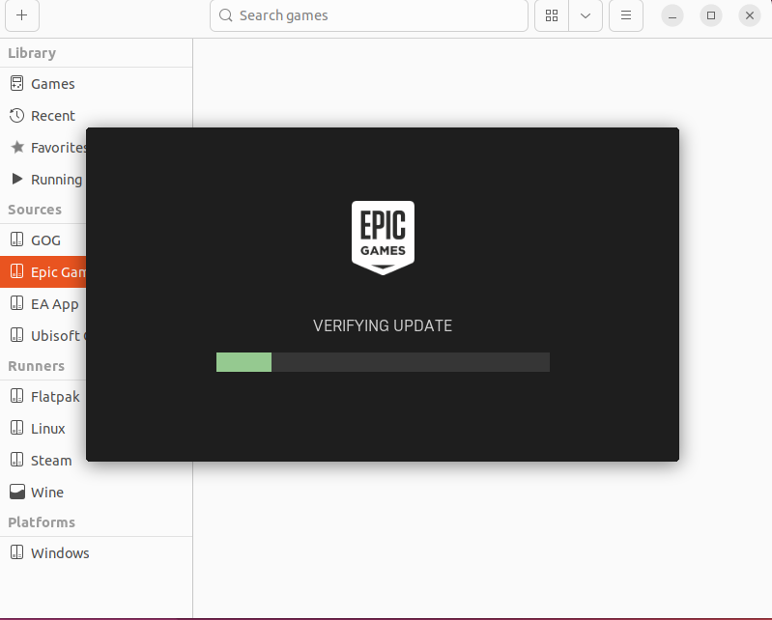Click the Games sidebar icon

16,84
